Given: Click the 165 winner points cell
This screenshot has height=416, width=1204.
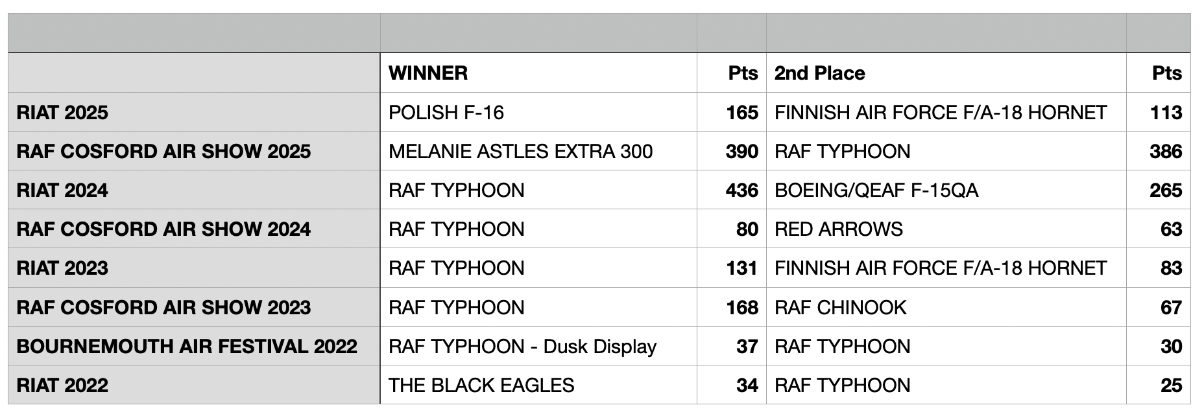Looking at the screenshot, I should (732, 112).
